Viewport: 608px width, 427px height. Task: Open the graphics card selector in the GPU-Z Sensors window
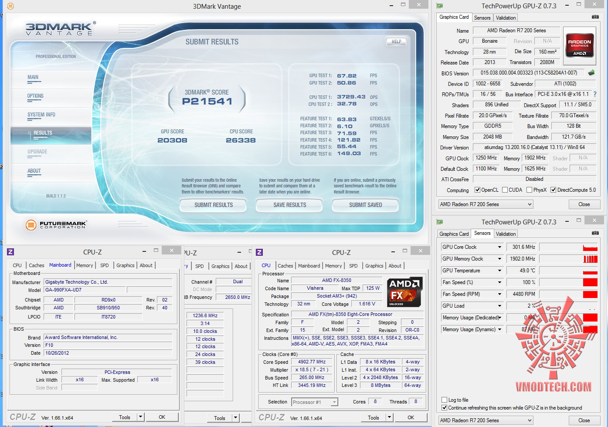(x=486, y=420)
